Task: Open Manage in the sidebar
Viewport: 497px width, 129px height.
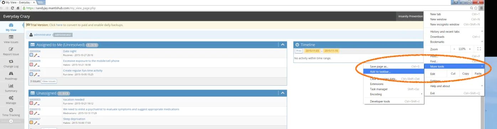Action: click(11, 100)
